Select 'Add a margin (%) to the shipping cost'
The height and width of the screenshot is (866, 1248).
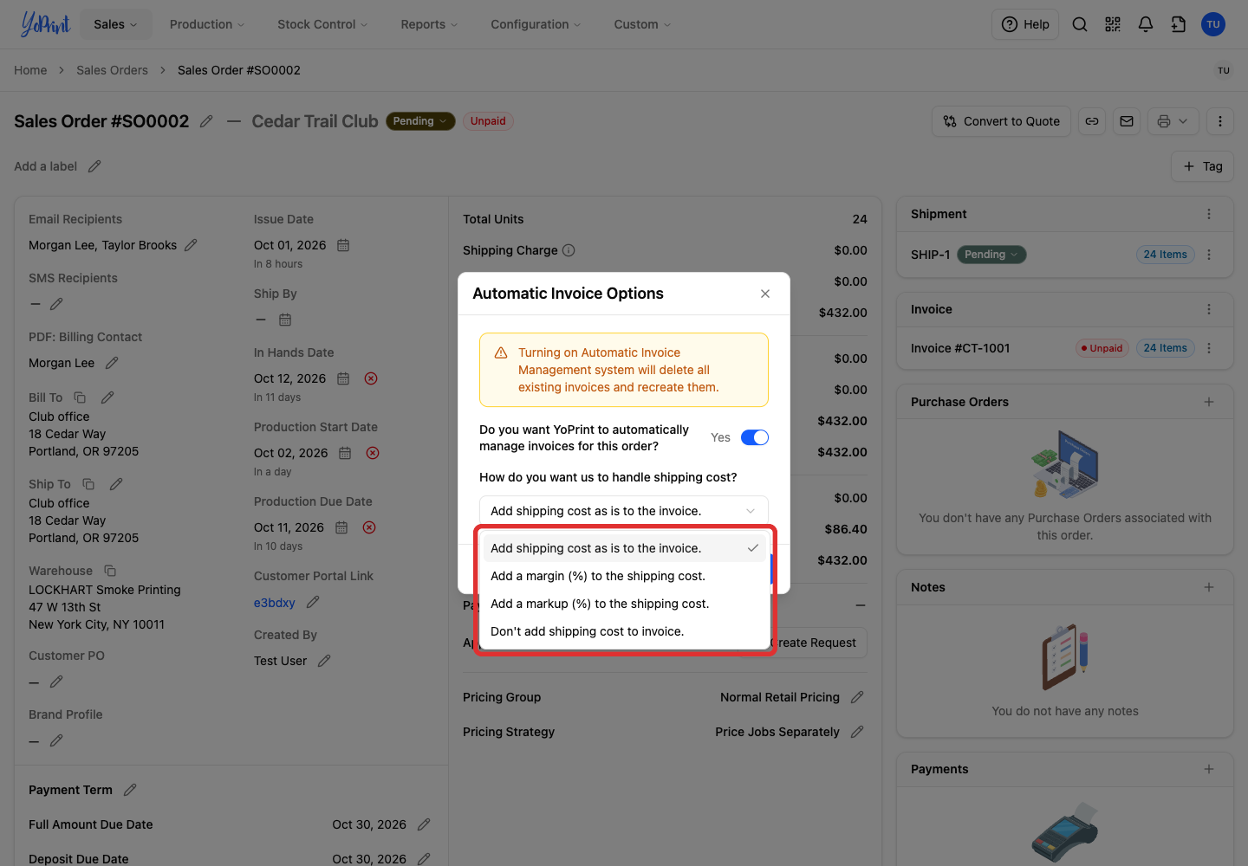point(624,576)
